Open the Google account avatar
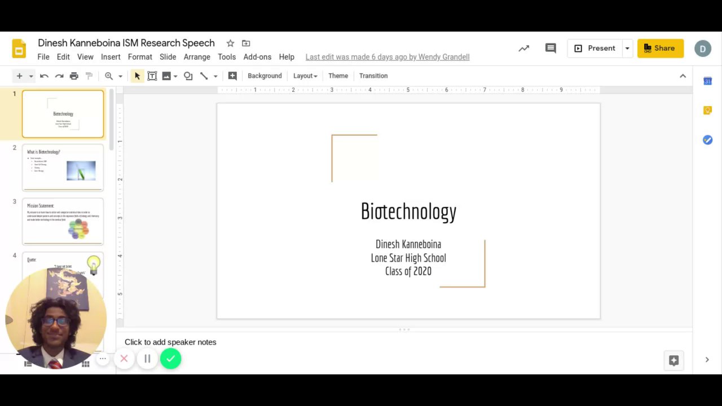The height and width of the screenshot is (406, 722). 703,48
